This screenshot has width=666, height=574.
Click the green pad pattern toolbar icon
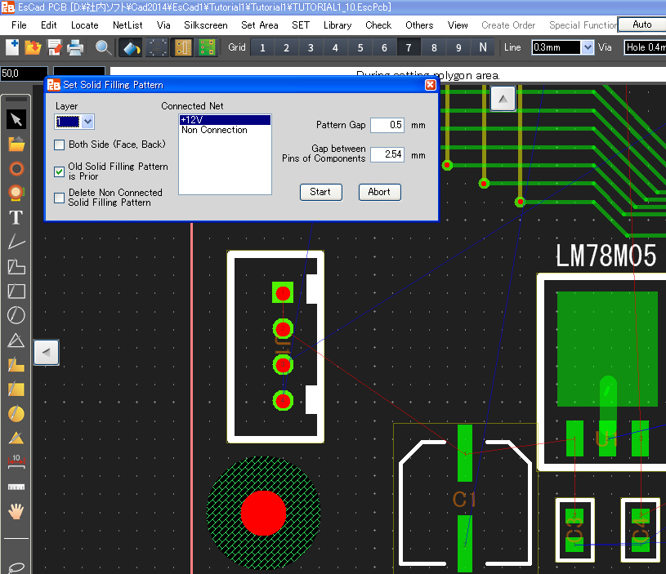click(207, 47)
